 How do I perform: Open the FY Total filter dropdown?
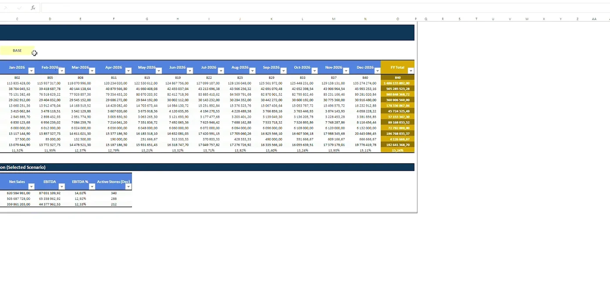(x=410, y=70)
